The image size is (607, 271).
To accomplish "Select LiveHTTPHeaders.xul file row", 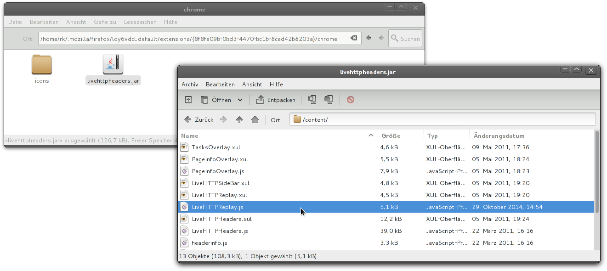I will tap(386, 219).
